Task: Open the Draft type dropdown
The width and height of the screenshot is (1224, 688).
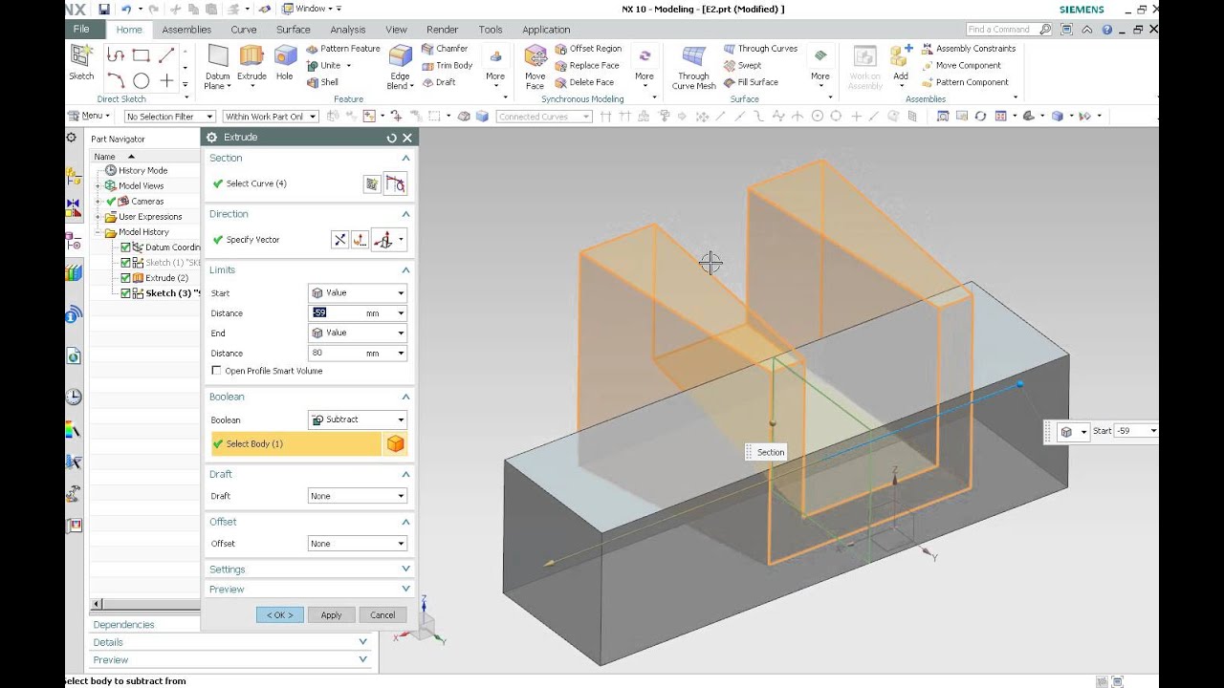Action: point(358,496)
